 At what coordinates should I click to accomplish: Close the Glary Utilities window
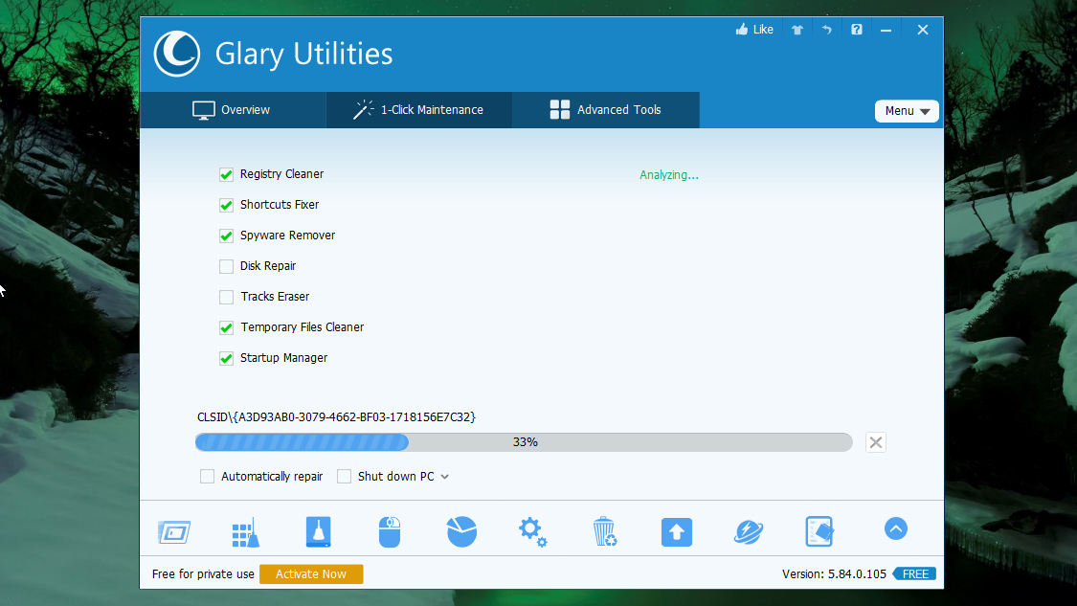923,30
